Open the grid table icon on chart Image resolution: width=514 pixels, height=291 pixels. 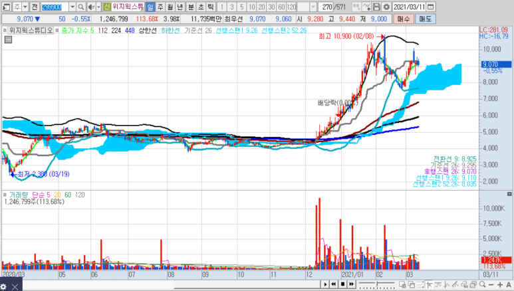8,40
